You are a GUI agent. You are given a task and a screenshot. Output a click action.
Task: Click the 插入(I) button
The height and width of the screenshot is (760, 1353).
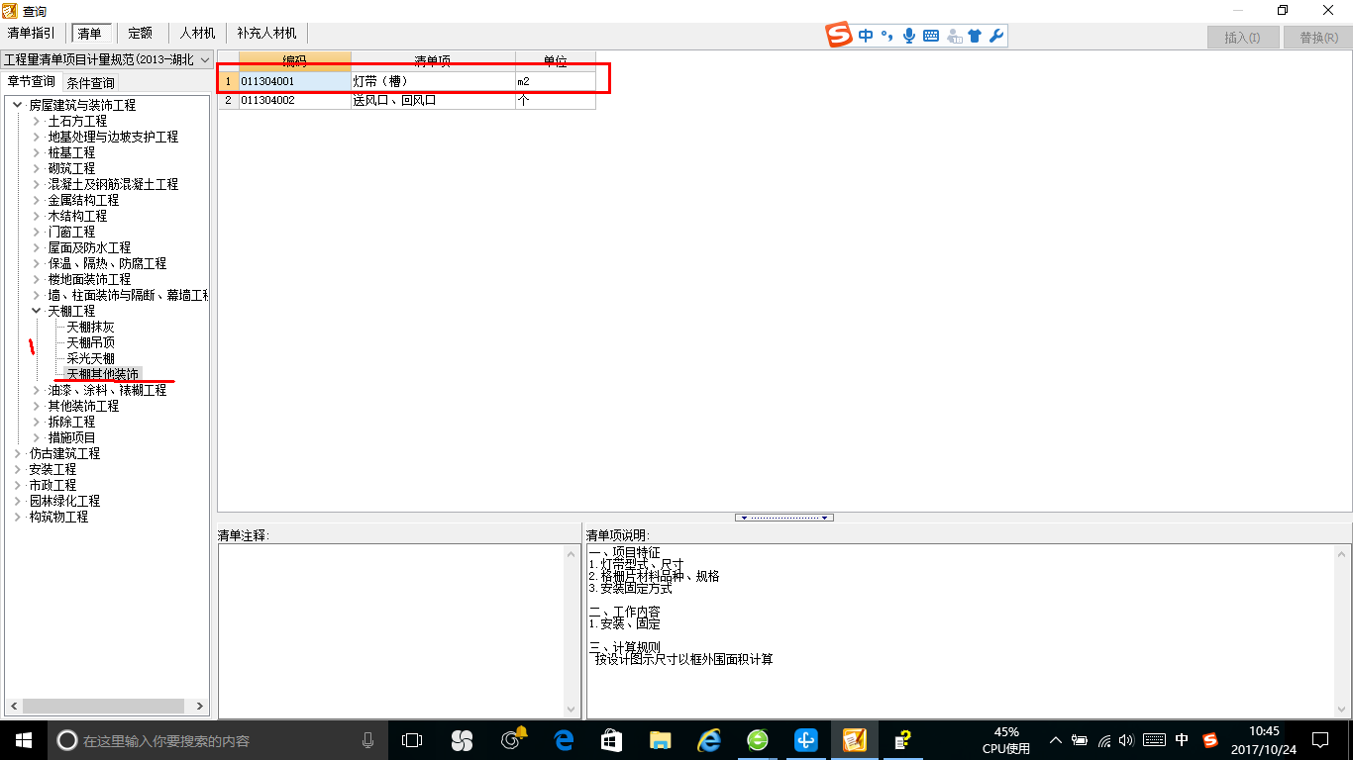tap(1242, 38)
